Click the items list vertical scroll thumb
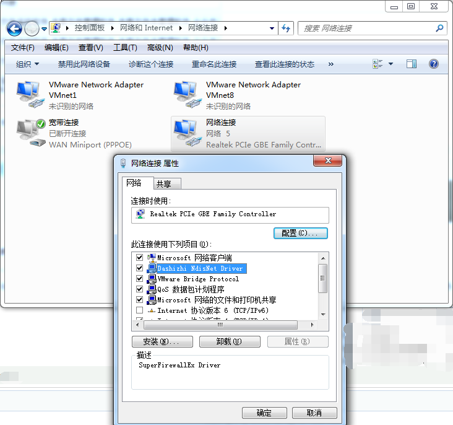The height and width of the screenshot is (425, 453). tap(323, 278)
